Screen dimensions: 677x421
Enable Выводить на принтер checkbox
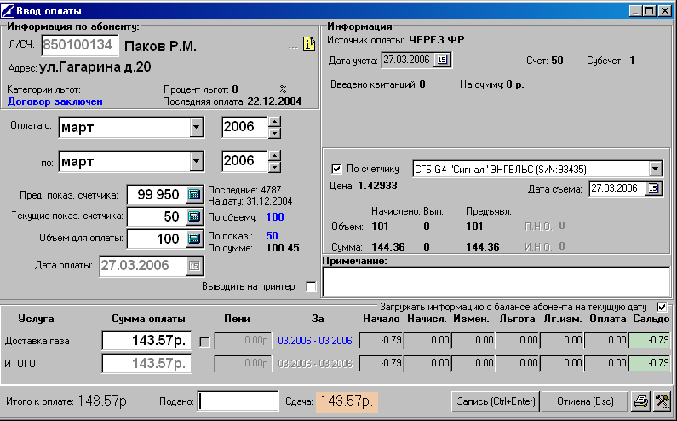tap(311, 287)
